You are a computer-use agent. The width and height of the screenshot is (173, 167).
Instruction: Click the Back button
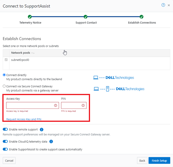click(142, 161)
